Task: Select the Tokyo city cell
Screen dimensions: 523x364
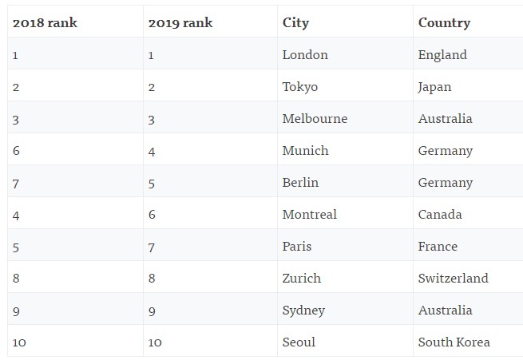Action: (300, 87)
